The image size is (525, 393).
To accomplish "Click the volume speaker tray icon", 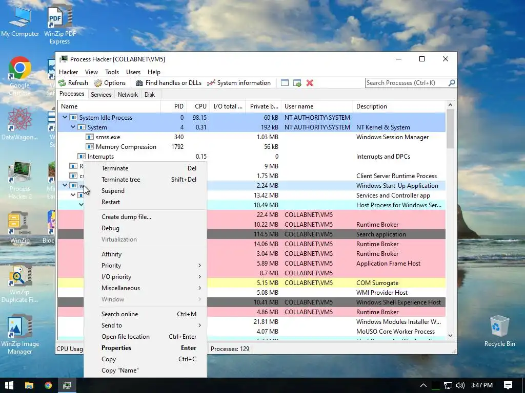I will pyautogui.click(x=460, y=385).
